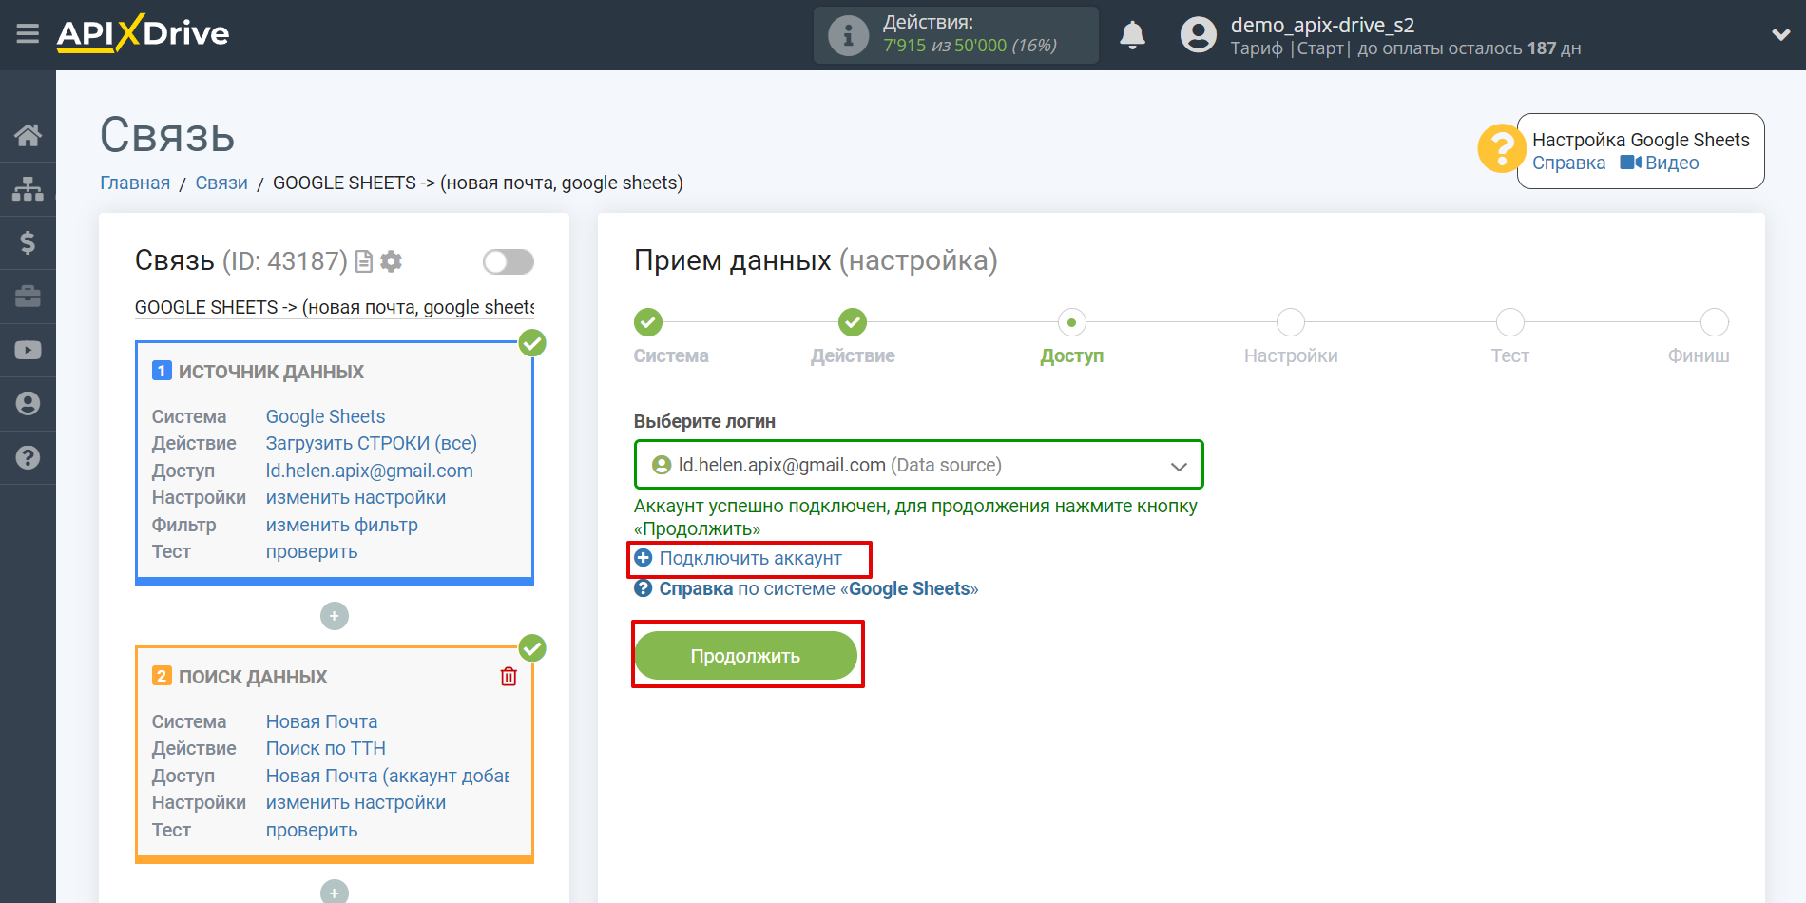Image resolution: width=1806 pixels, height=903 pixels.
Task: Go to Настройки step
Action: (1291, 322)
